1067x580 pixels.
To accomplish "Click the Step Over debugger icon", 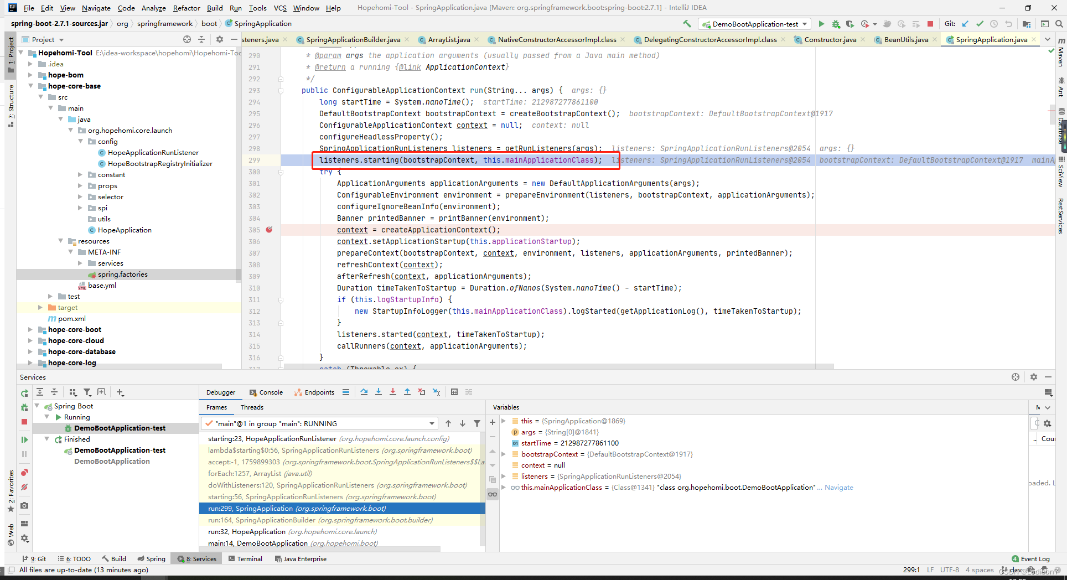I will click(x=364, y=392).
